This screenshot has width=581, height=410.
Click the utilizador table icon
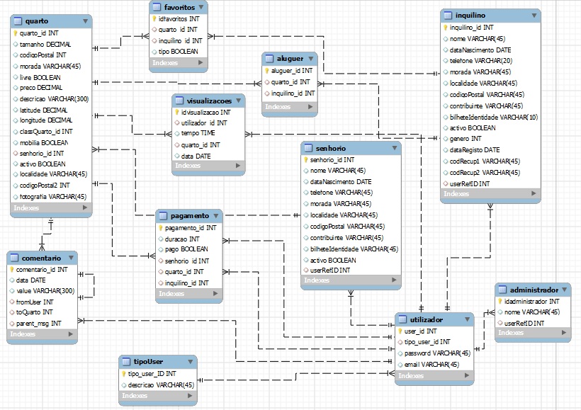coord(403,319)
